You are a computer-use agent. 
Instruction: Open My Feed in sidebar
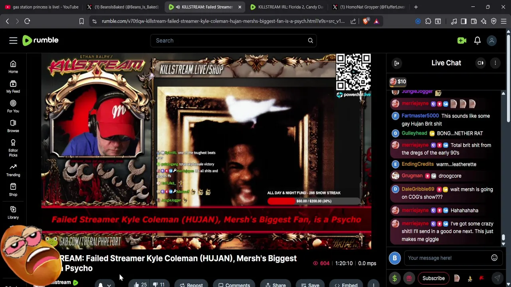pos(13,86)
